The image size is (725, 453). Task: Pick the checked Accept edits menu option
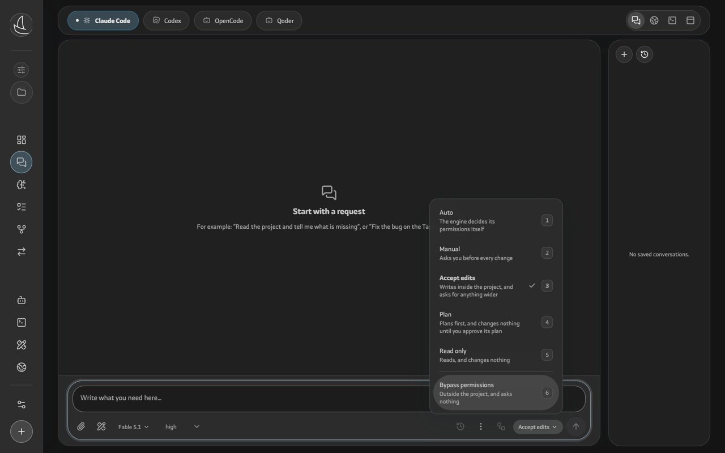[x=496, y=286]
